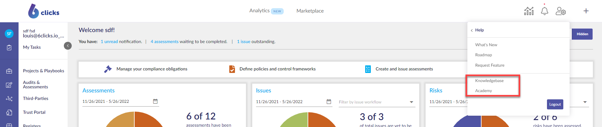The height and width of the screenshot is (127, 602).
Task: Click the Hidden button
Action: [x=582, y=34]
